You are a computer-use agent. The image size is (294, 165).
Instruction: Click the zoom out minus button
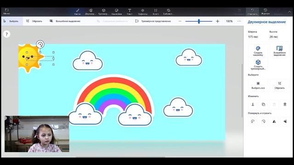pos(180,21)
